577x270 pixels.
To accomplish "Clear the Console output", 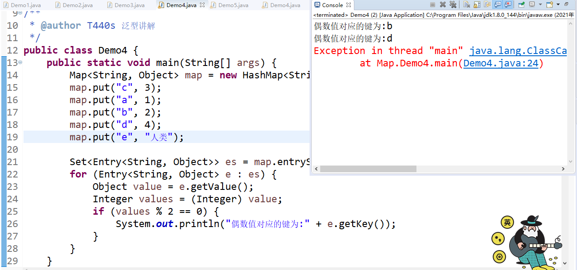I will (467, 4).
